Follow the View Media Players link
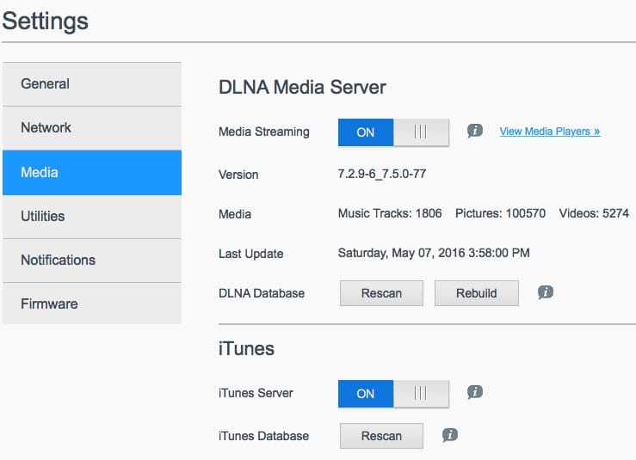This screenshot has width=636, height=460. pos(549,132)
